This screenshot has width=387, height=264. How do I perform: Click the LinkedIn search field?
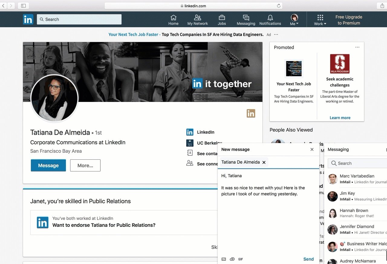[x=79, y=19]
